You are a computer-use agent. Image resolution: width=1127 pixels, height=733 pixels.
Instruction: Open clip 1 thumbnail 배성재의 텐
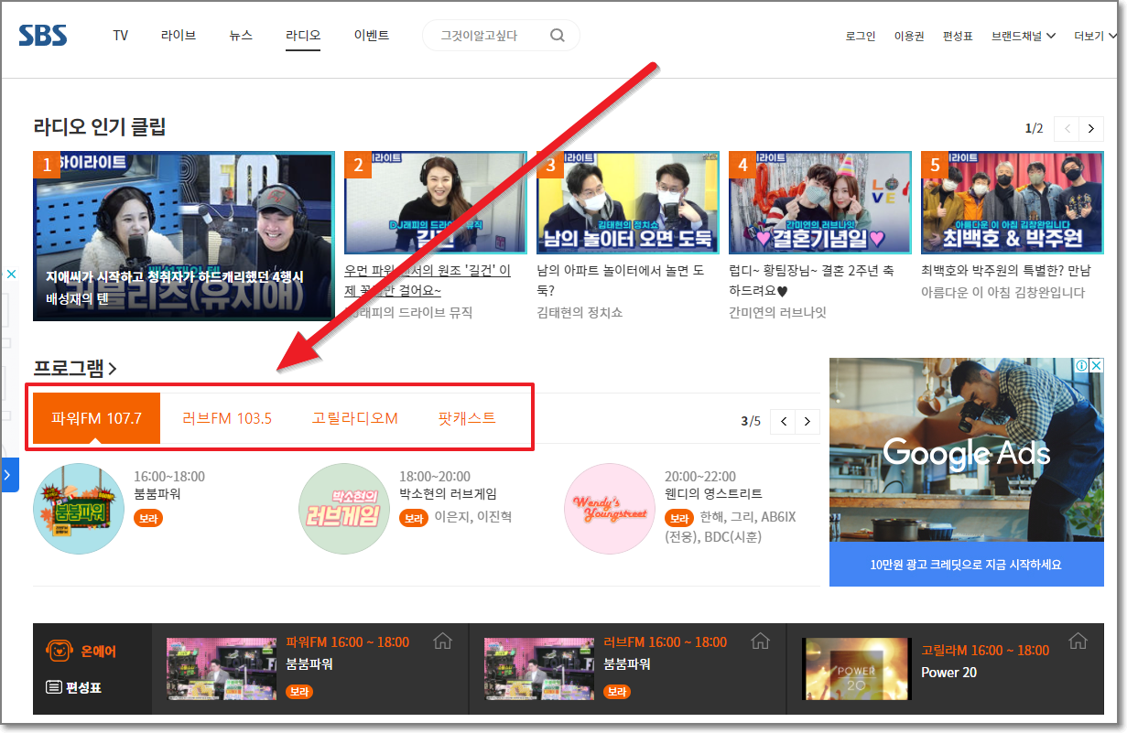point(184,236)
